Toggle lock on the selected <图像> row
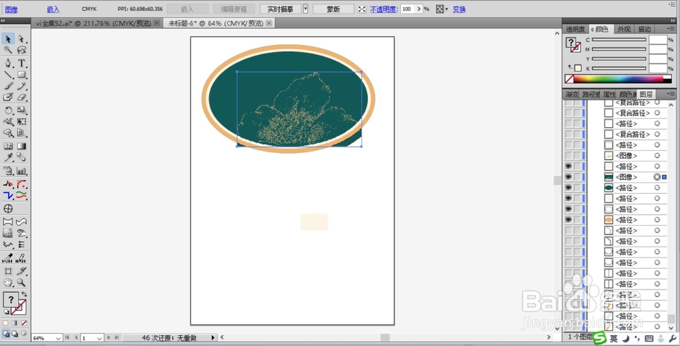Viewport: 680px width, 346px height. 577,177
